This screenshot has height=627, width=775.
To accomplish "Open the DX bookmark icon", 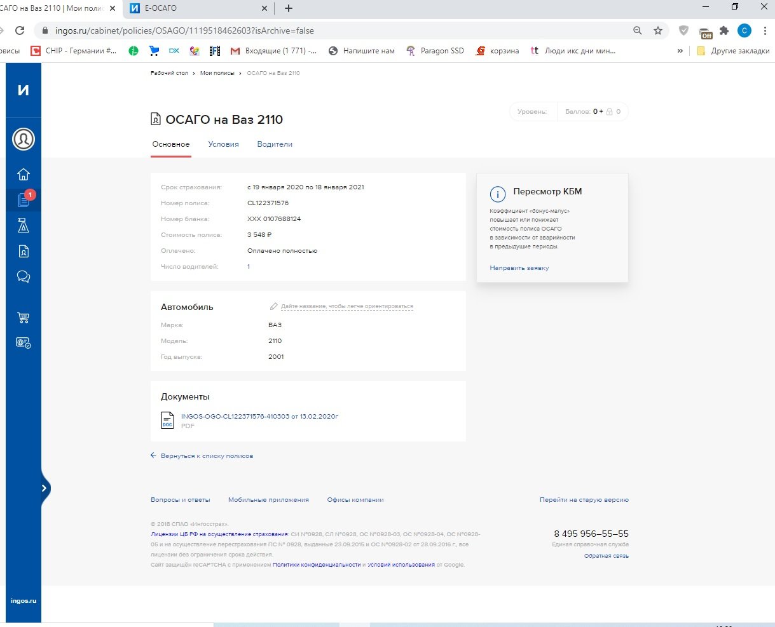I will (x=174, y=51).
